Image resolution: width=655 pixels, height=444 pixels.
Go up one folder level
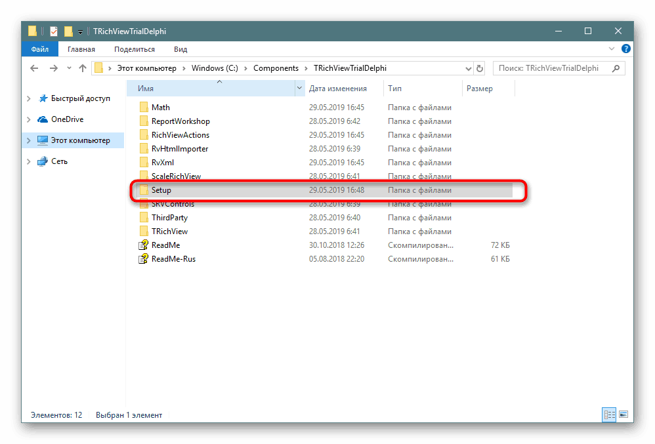(82, 68)
